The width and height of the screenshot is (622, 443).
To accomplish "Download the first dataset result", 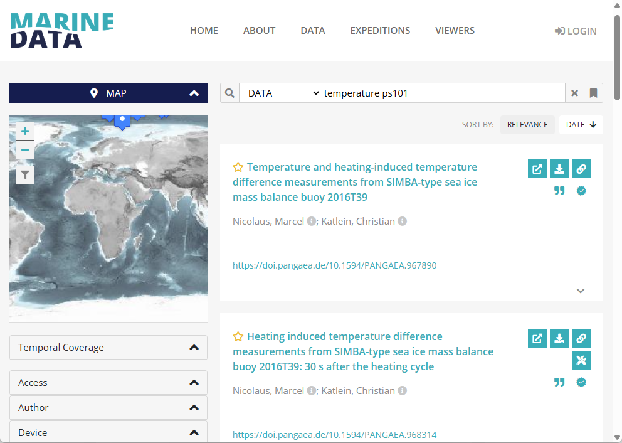I will click(559, 169).
